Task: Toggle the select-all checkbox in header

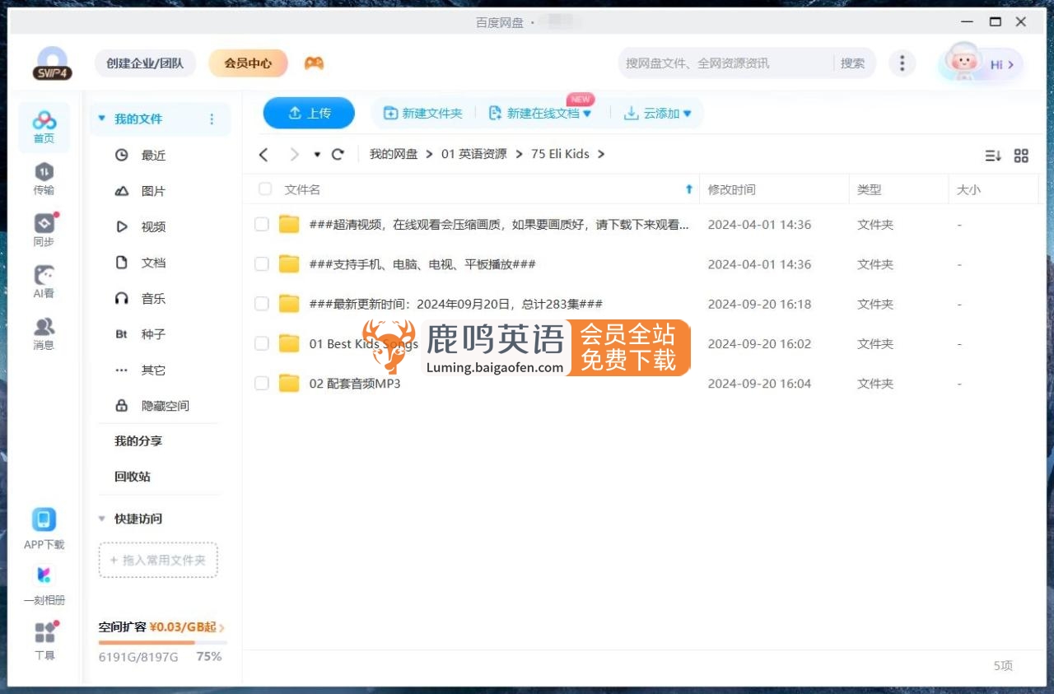Action: tap(265, 189)
